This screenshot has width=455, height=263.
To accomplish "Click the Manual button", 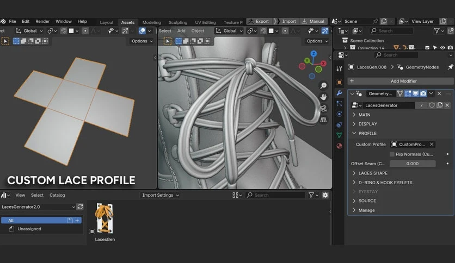I will (313, 21).
